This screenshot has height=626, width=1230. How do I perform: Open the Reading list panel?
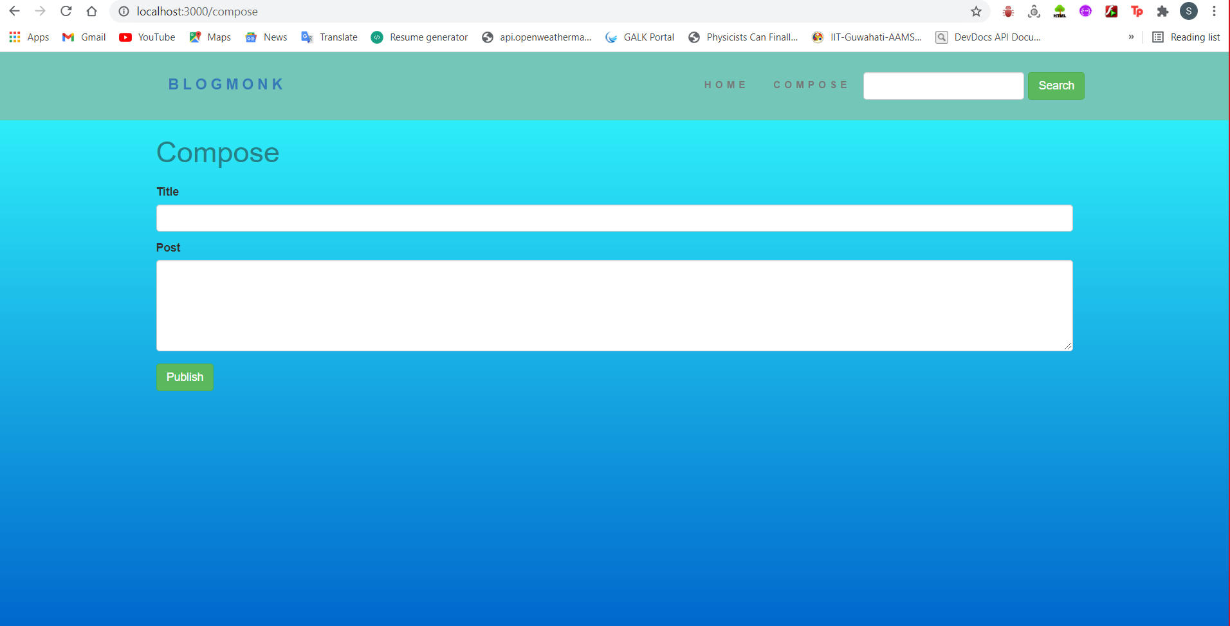coord(1187,37)
